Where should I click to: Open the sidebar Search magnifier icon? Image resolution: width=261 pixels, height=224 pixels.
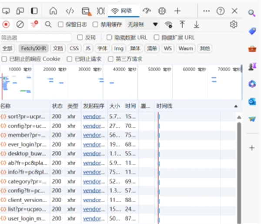[x=252, y=13]
